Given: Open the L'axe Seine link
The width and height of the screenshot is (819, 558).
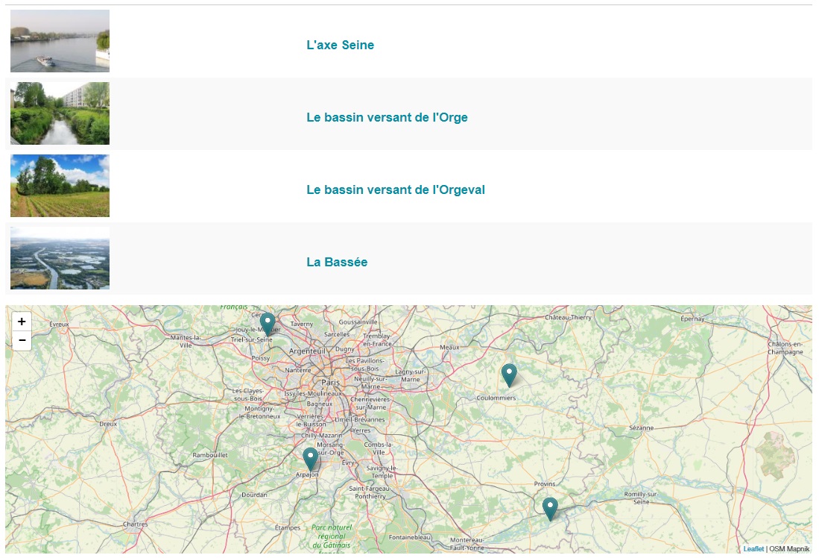Looking at the screenshot, I should [340, 45].
